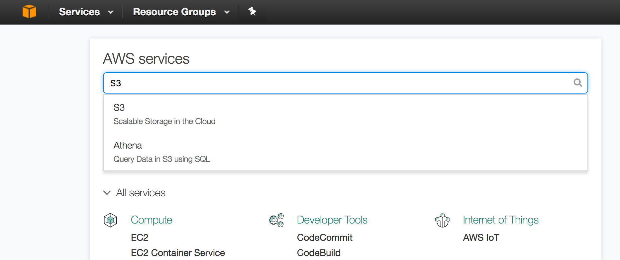Click the Developer Tools gears icon
This screenshot has width=620, height=260.
(x=276, y=220)
